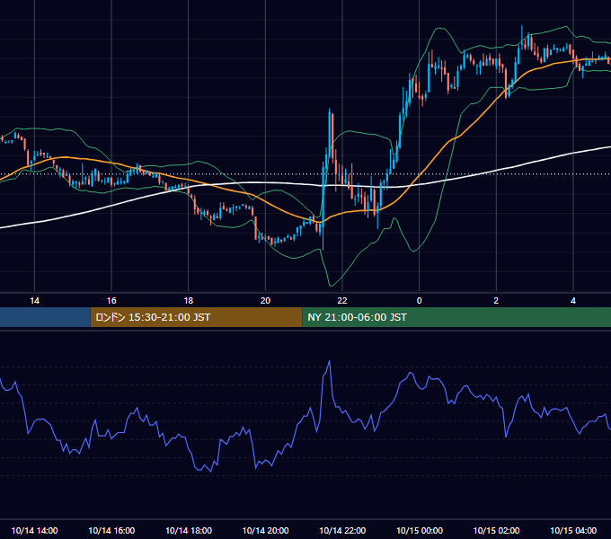The image size is (611, 539).
Task: Click the 10/15 02:00 date label
Action: pos(496,531)
